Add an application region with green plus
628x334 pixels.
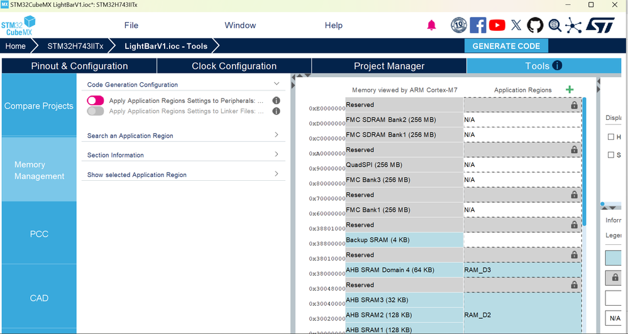click(569, 90)
